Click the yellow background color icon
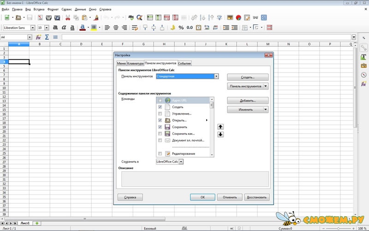This screenshot has height=231, width=369. 94,28
